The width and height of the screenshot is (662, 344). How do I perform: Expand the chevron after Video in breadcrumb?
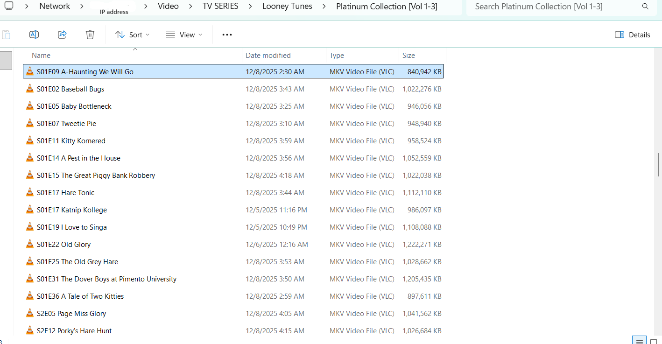190,7
